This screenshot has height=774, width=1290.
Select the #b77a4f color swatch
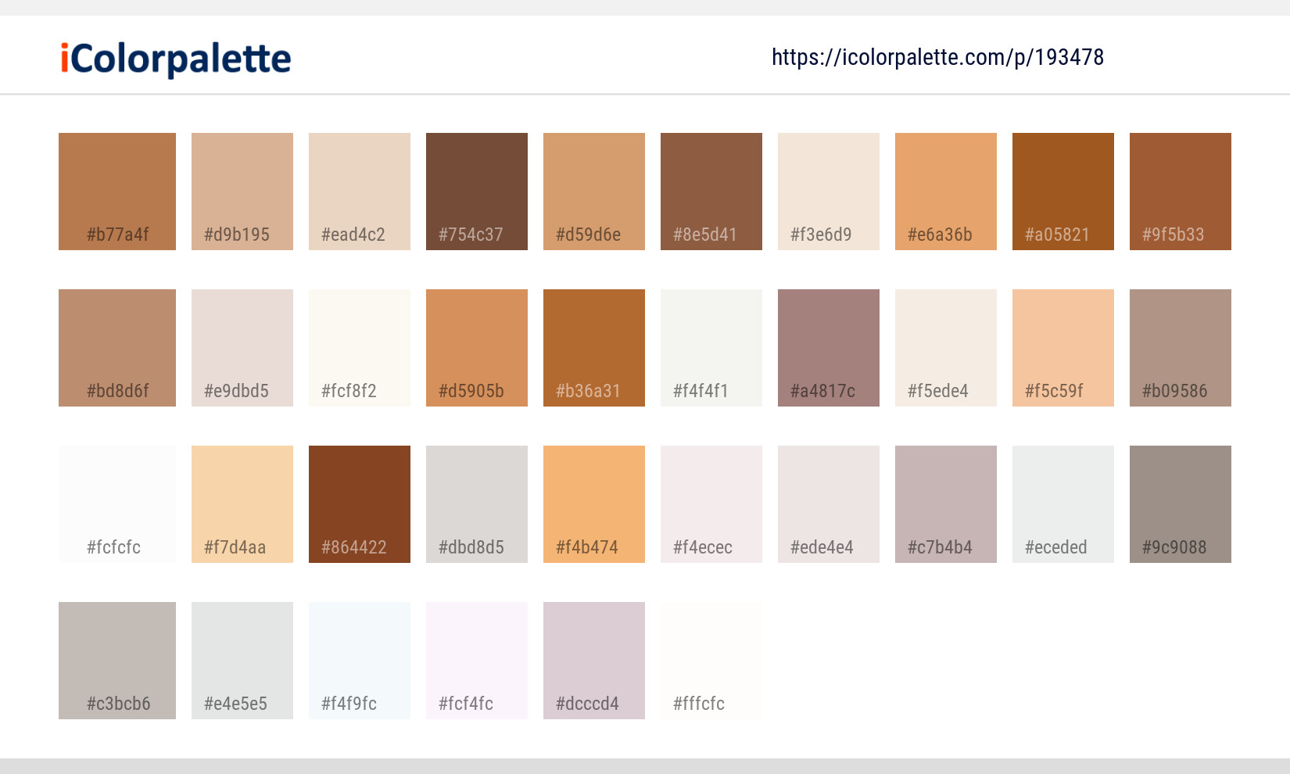click(x=116, y=191)
